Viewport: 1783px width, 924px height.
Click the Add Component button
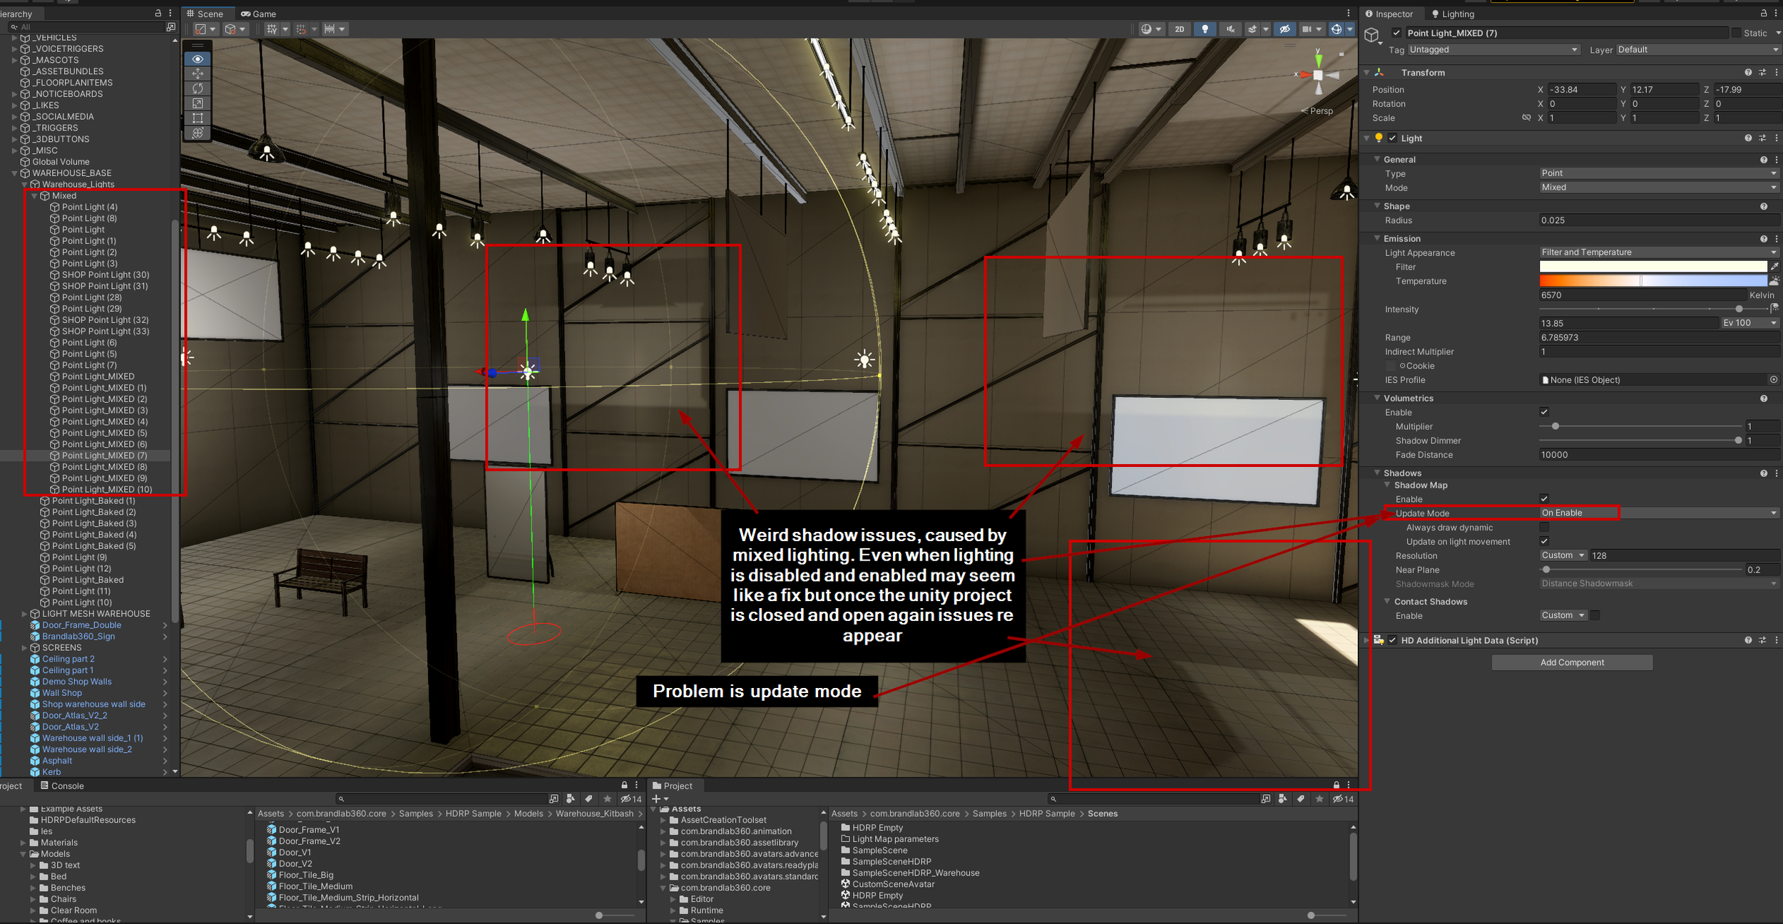(x=1571, y=662)
